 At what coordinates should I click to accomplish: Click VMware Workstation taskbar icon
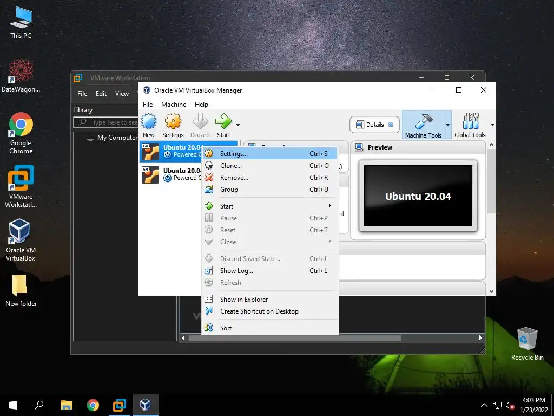click(120, 405)
